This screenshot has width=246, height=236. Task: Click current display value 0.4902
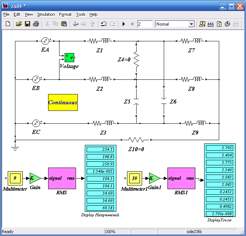220,206
